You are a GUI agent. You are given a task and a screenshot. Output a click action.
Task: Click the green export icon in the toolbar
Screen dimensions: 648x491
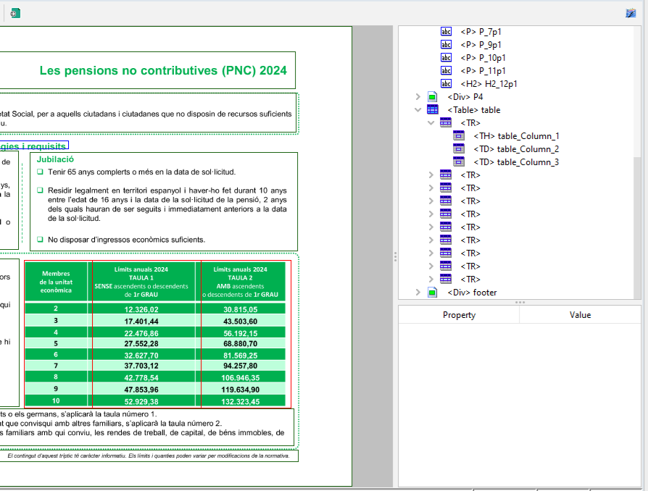tap(15, 13)
